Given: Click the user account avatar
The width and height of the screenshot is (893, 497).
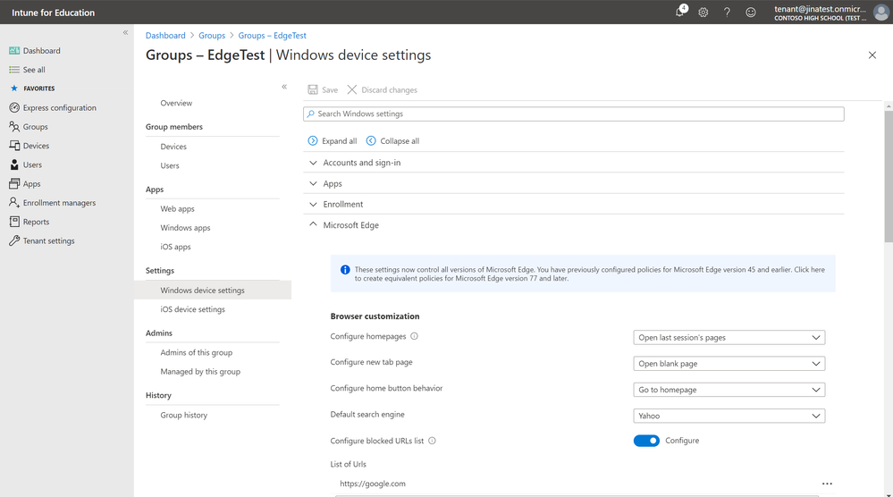Looking at the screenshot, I should coord(880,13).
